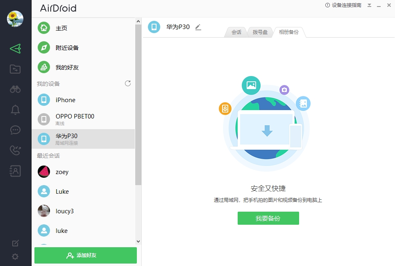Open the phone calls icon
Image resolution: width=395 pixels, height=266 pixels.
click(x=15, y=150)
